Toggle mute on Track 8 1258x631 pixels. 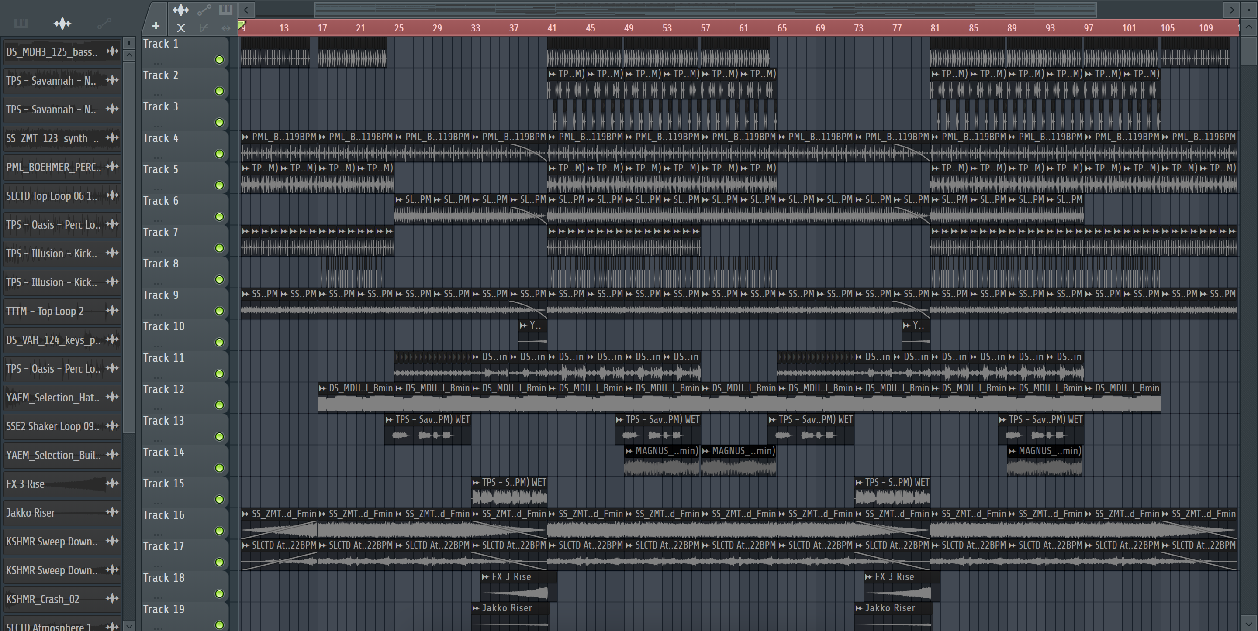219,280
